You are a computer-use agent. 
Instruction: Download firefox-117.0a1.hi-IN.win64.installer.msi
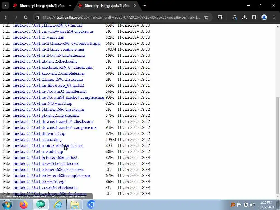point(49,55)
